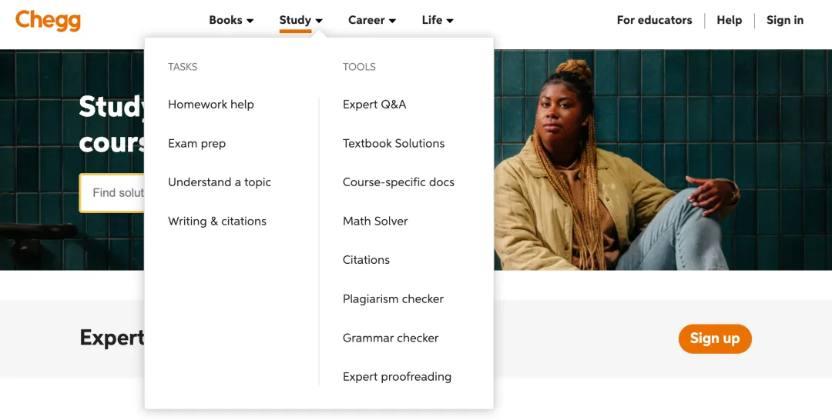Select Homework help from Tasks
This screenshot has width=832, height=420.
[210, 105]
